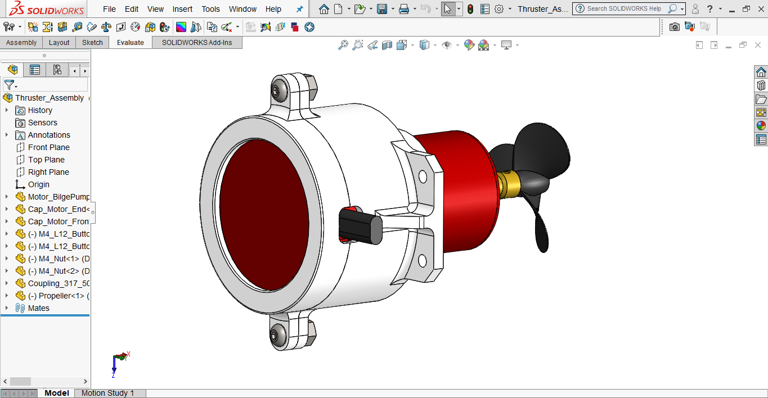Viewport: 768px width, 398px height.
Task: Select Origin in the feature tree
Action: (39, 184)
